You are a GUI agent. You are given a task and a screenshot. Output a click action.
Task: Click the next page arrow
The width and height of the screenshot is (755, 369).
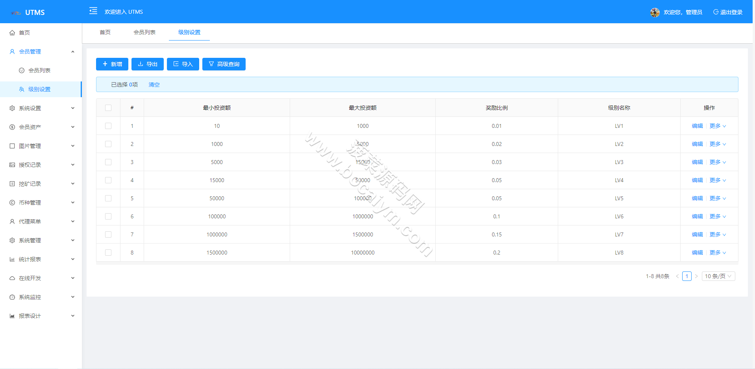click(x=696, y=276)
